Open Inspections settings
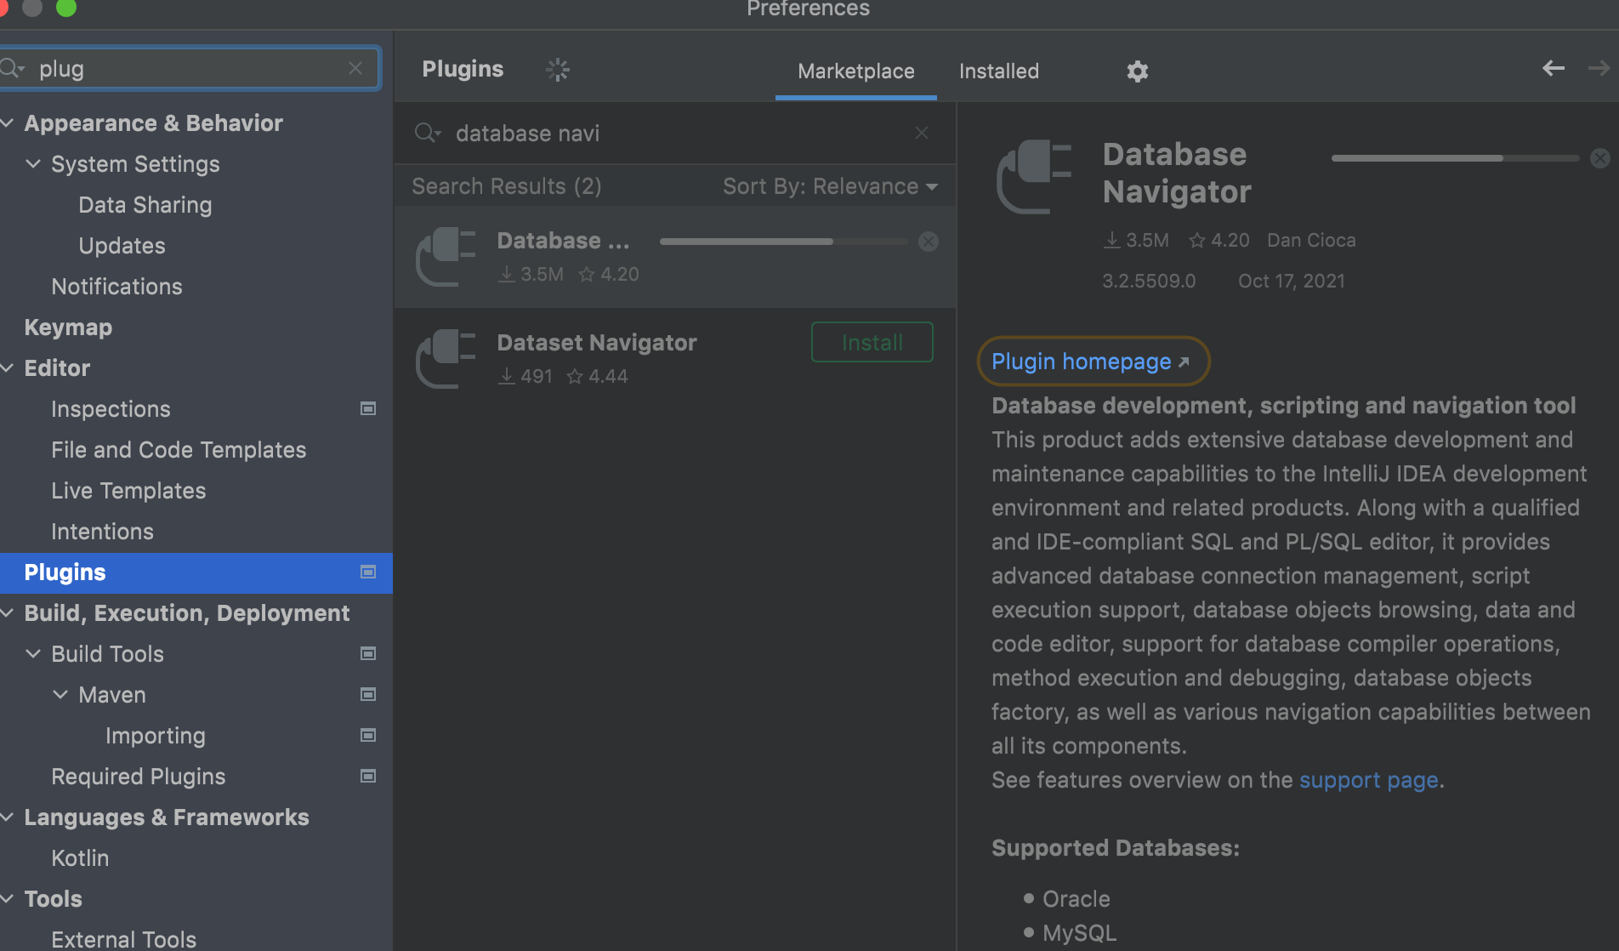Image resolution: width=1619 pixels, height=951 pixels. (111, 409)
